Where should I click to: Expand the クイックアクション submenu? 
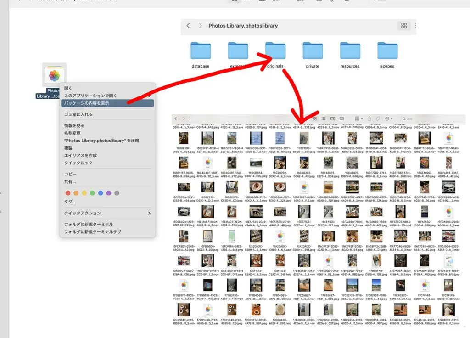(107, 213)
